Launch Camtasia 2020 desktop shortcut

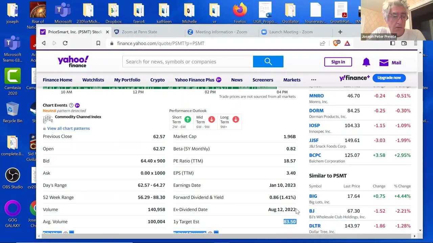click(x=13, y=82)
